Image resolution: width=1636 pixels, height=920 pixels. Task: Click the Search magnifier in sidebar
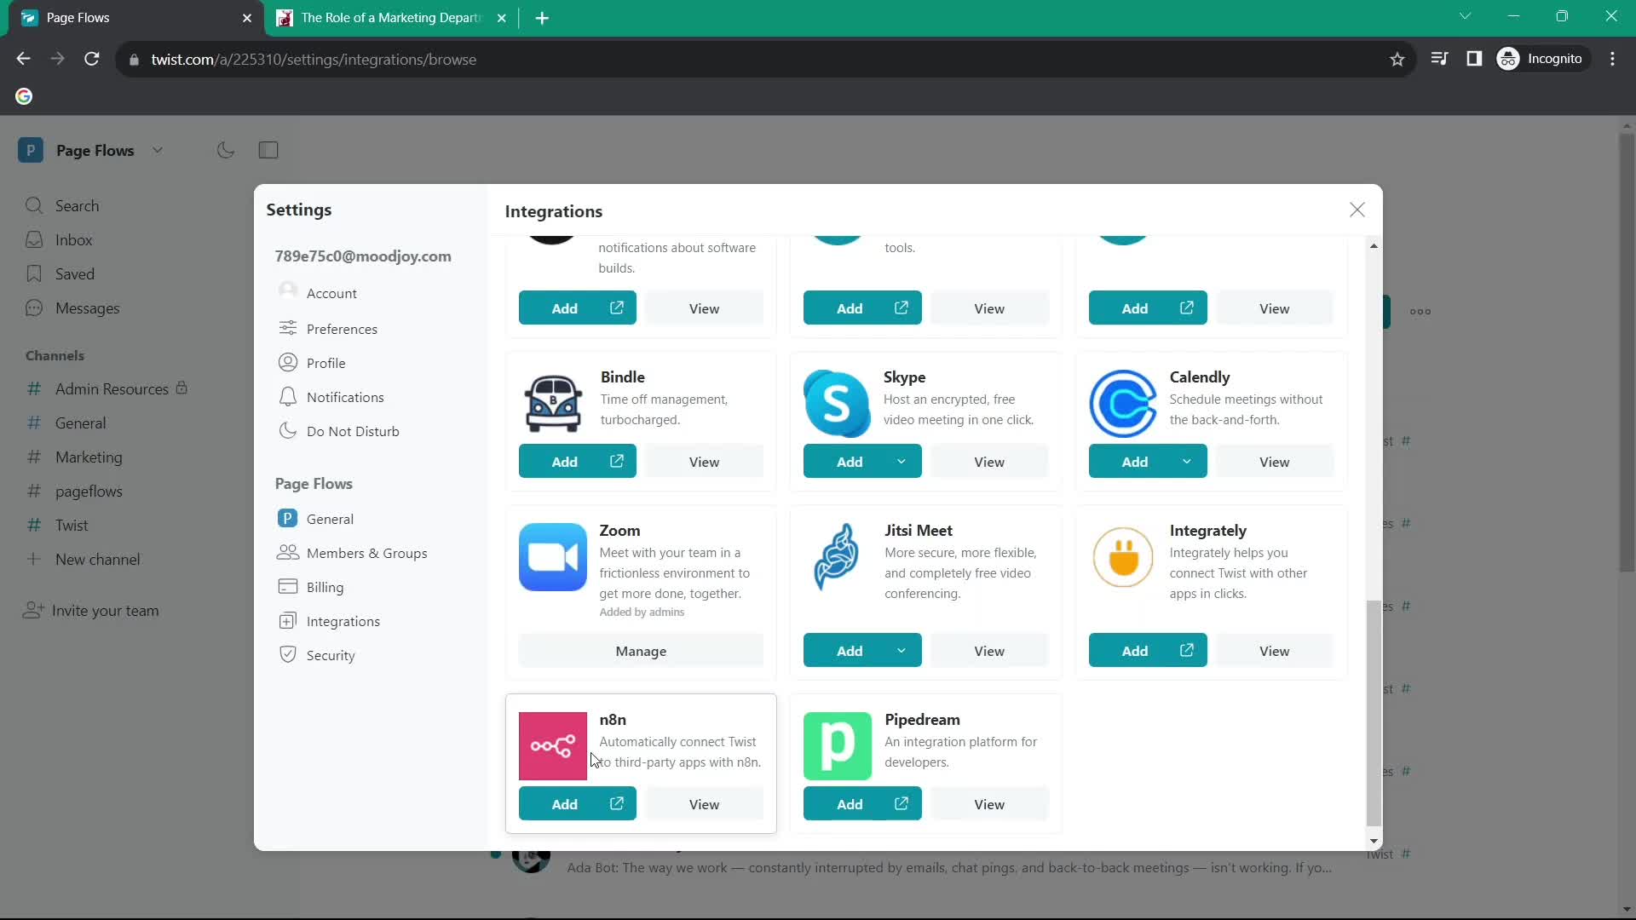click(34, 205)
